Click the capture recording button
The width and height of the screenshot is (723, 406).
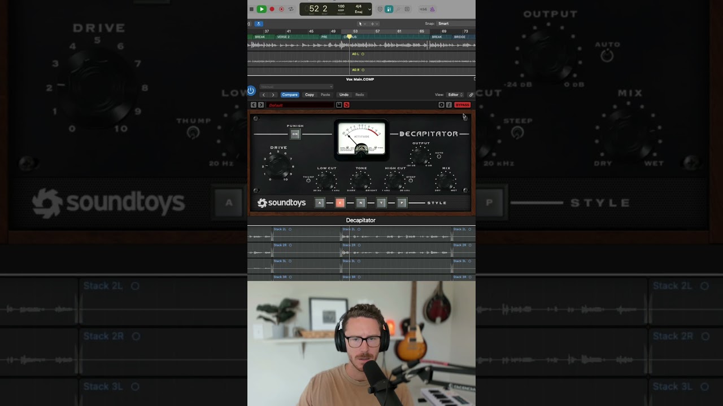tap(281, 9)
